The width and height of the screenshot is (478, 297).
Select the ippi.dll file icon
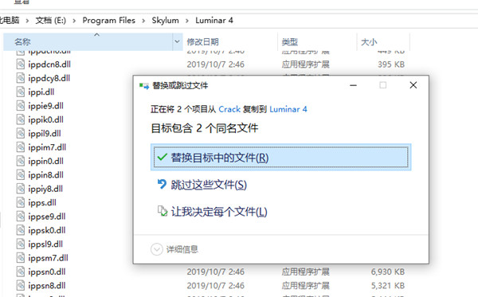click(x=21, y=92)
